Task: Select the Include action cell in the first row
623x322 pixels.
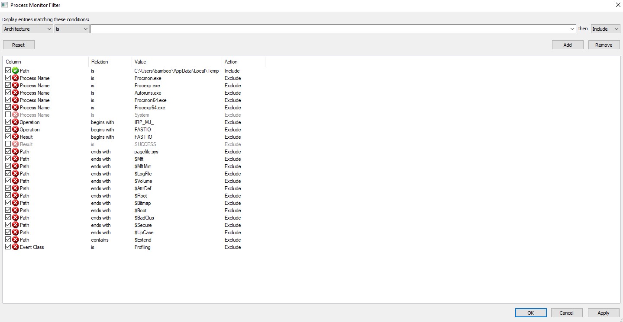Action: pos(232,70)
